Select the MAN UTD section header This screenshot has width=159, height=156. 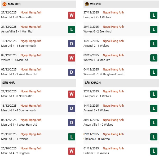tap(14, 4)
